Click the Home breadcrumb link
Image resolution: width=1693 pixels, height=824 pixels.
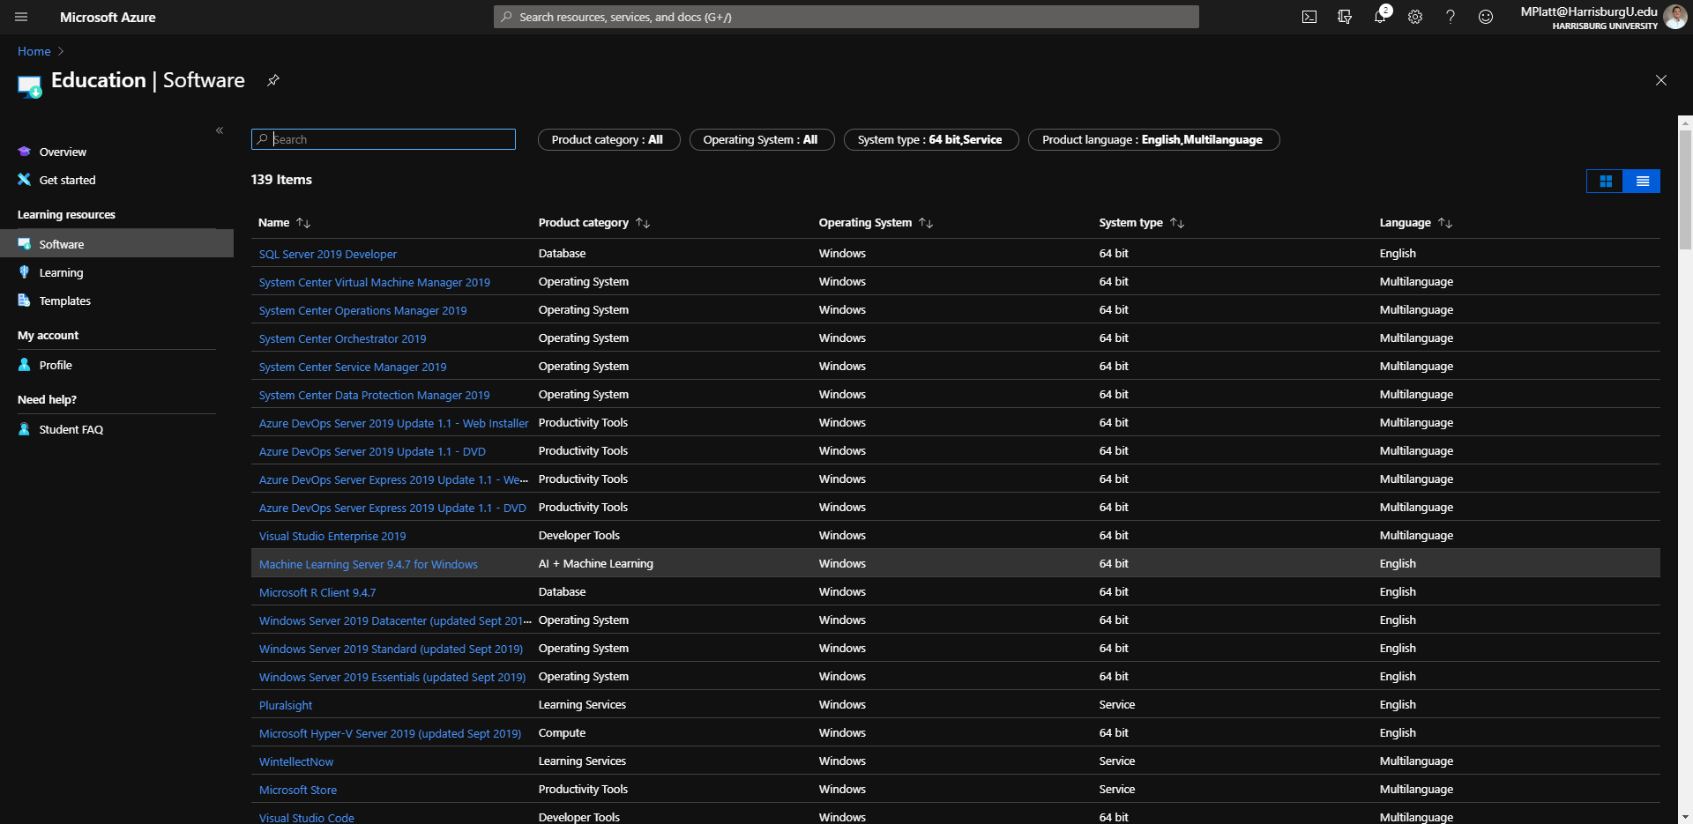pyautogui.click(x=34, y=51)
